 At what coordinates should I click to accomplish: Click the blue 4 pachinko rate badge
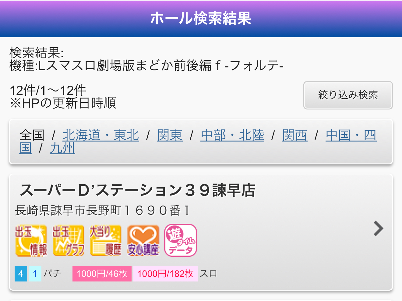click(21, 274)
